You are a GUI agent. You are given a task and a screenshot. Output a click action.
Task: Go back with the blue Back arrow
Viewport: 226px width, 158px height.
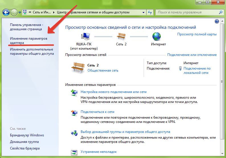[x=6, y=13]
